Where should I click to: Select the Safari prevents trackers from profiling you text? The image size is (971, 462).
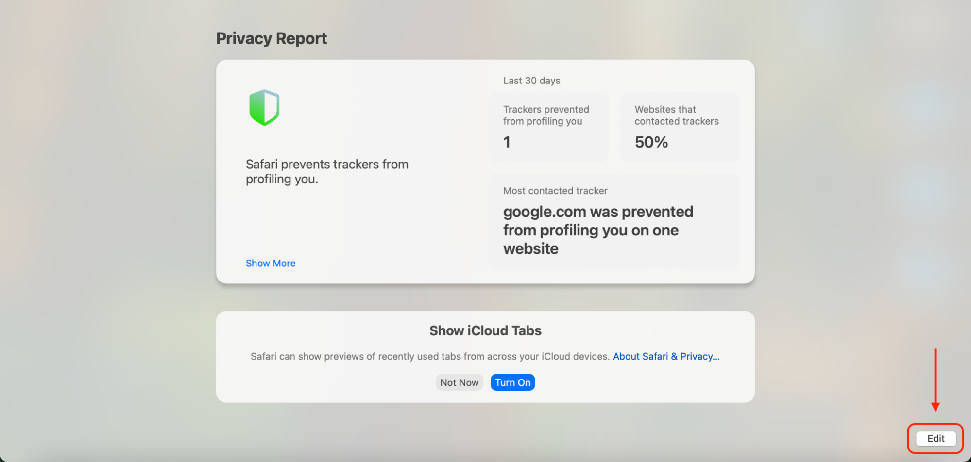click(326, 171)
